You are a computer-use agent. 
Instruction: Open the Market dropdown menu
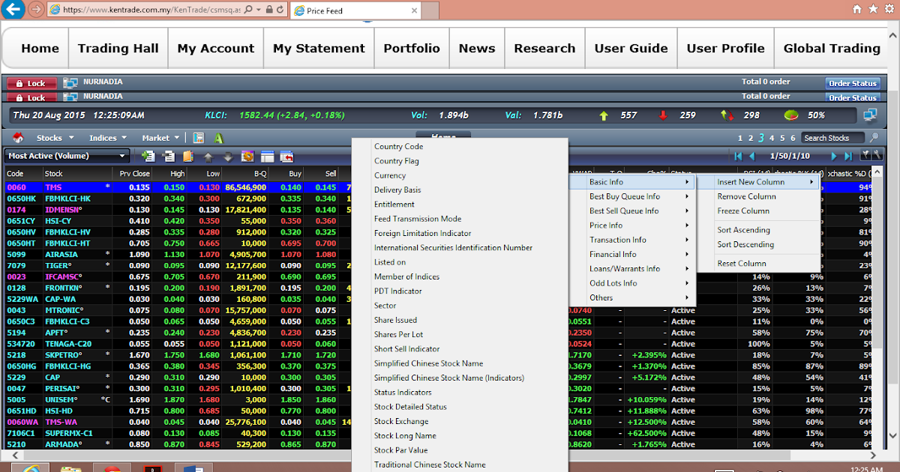click(x=161, y=138)
